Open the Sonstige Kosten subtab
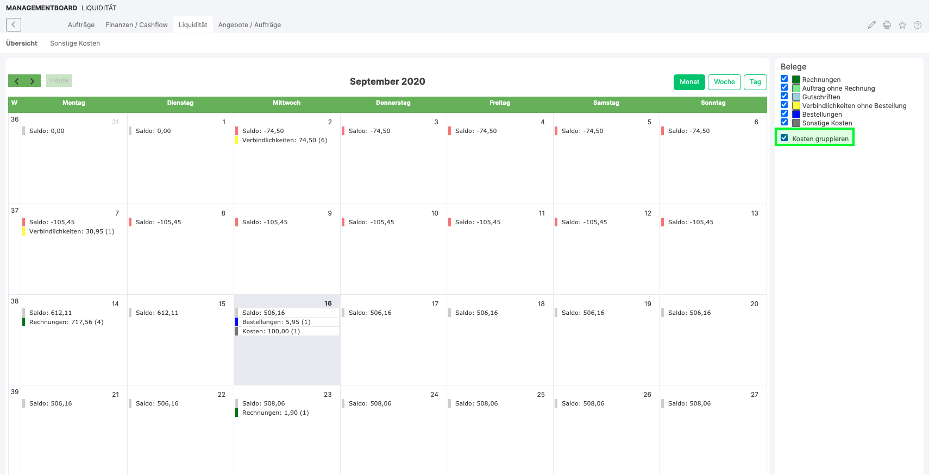 (75, 43)
